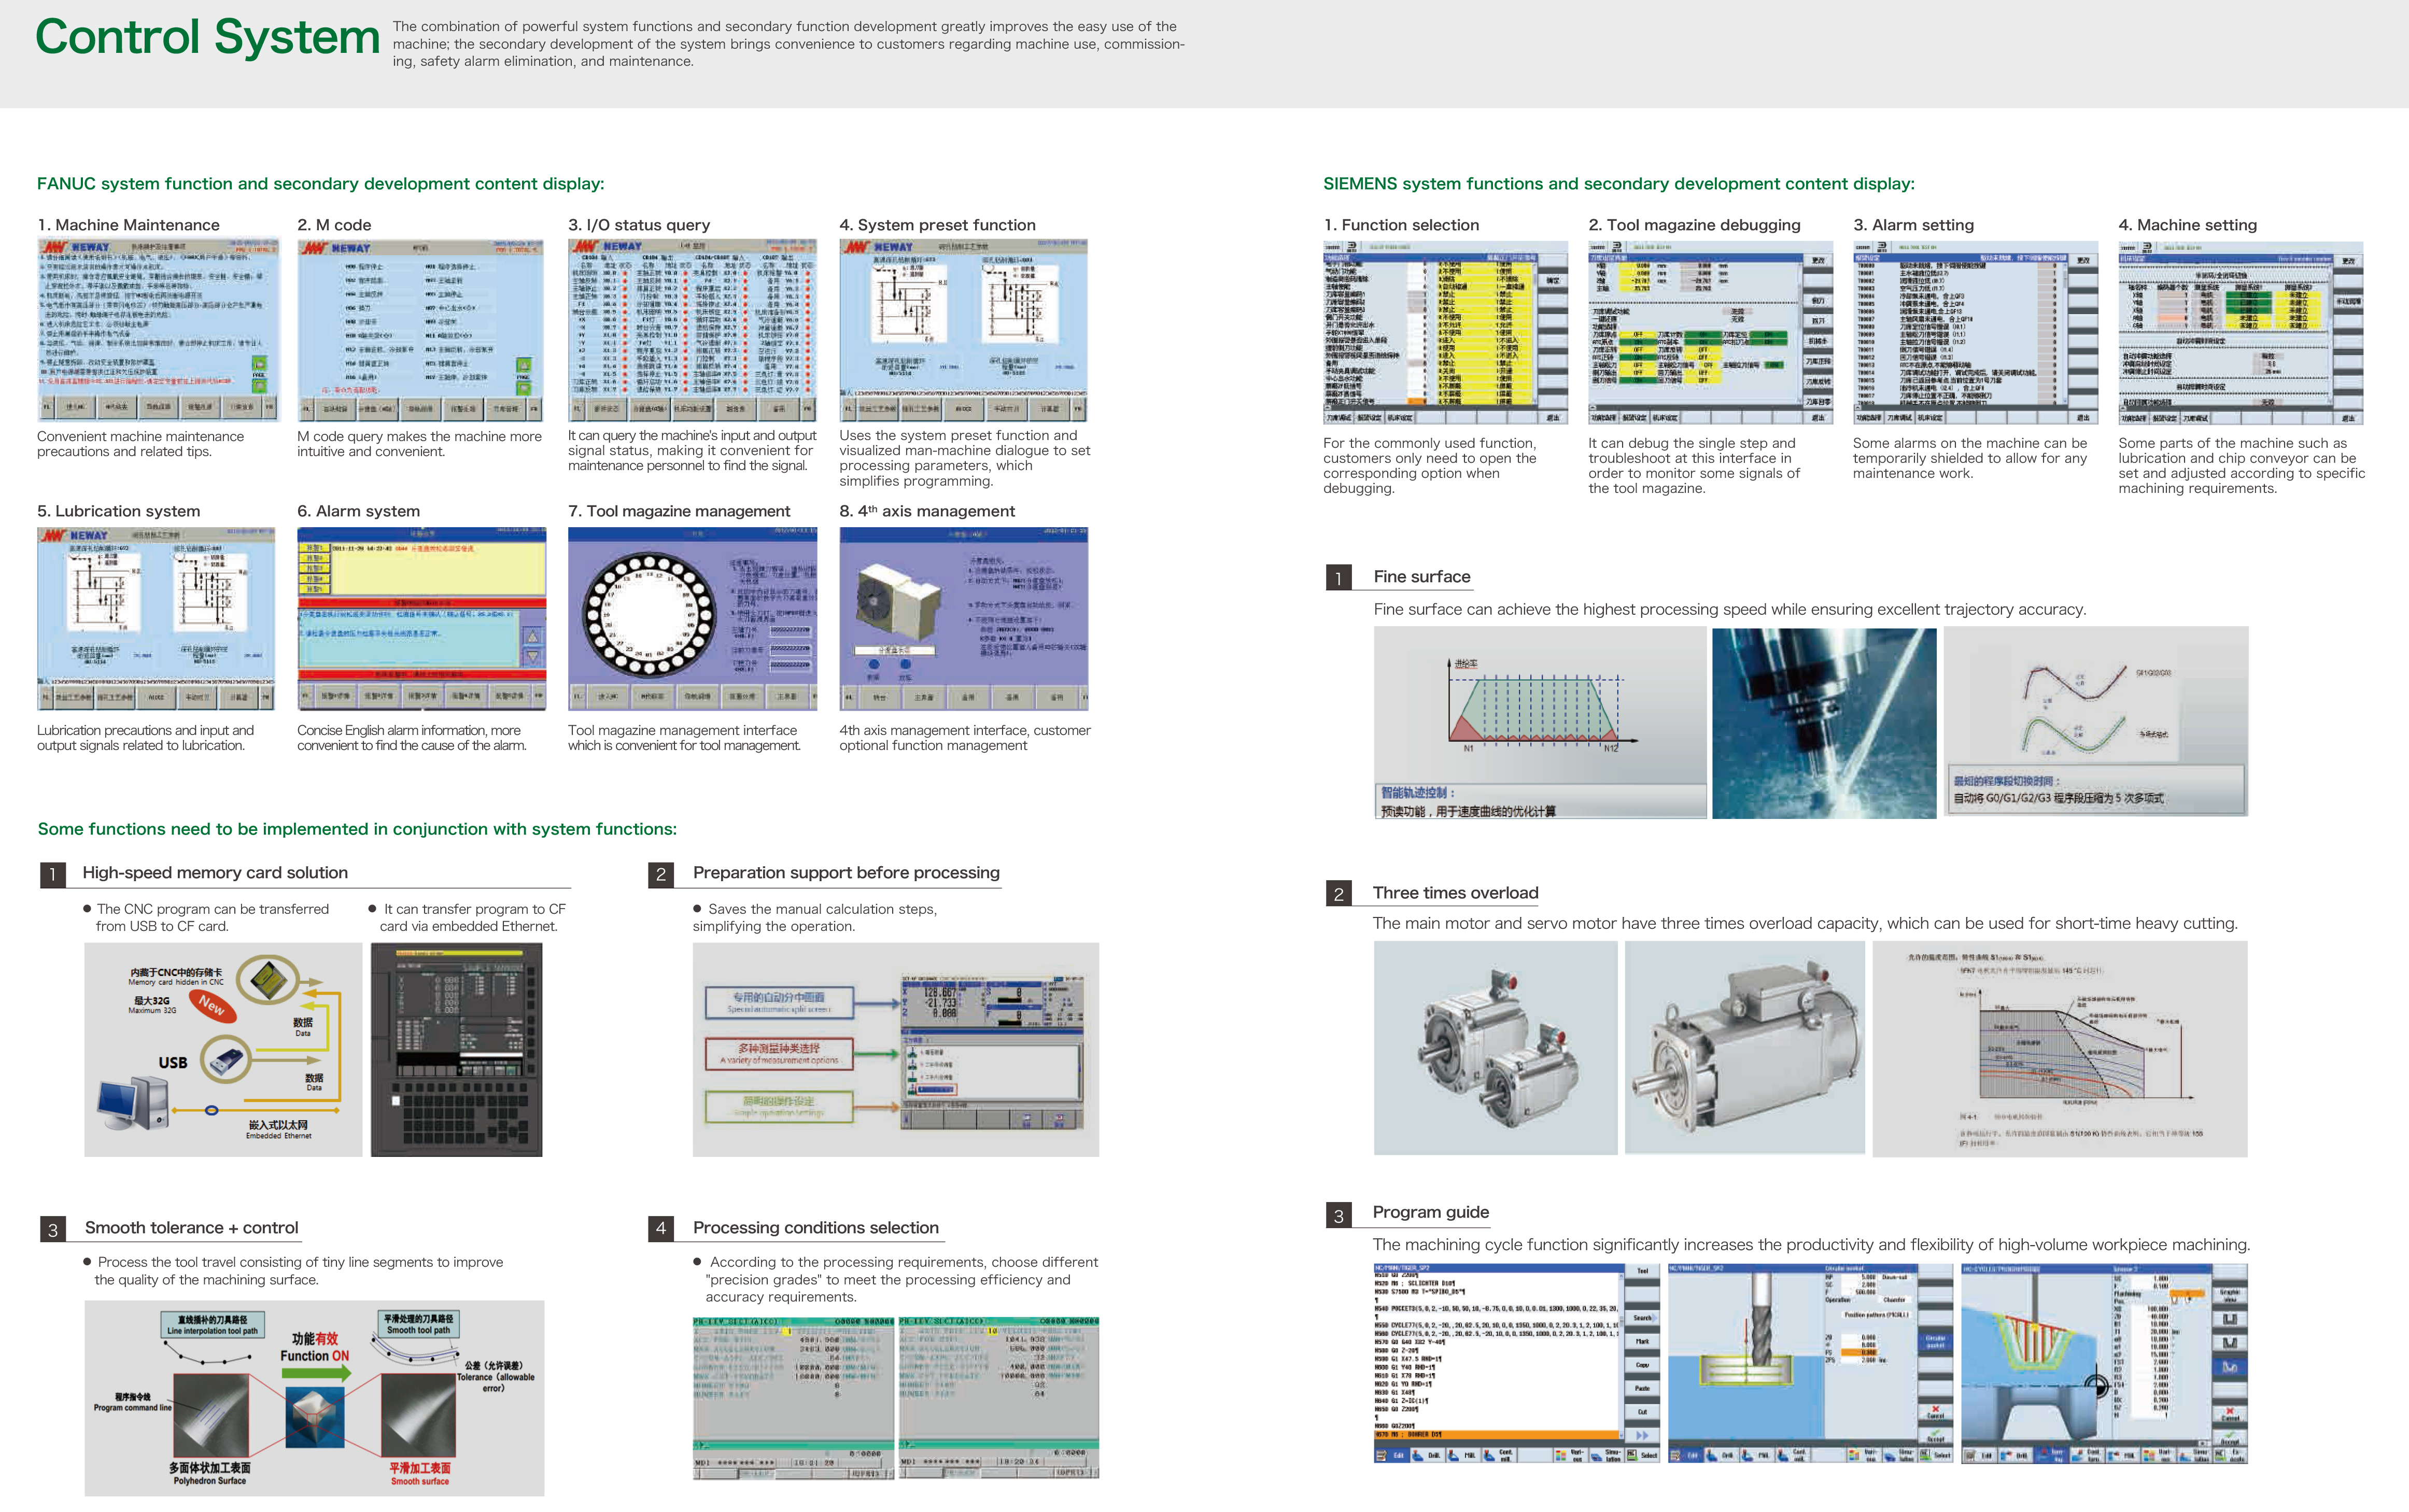Click the NEWAY logo in Machine Maintenance screen
Image resolution: width=2409 pixels, height=1512 pixels.
(75, 247)
